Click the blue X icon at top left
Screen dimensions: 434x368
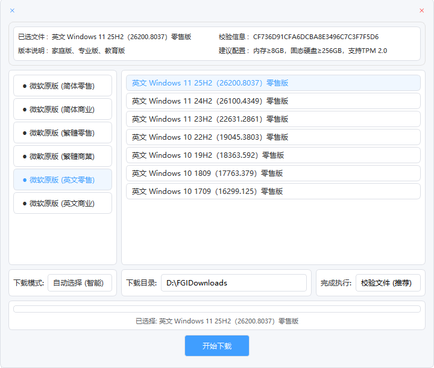pyautogui.click(x=12, y=10)
